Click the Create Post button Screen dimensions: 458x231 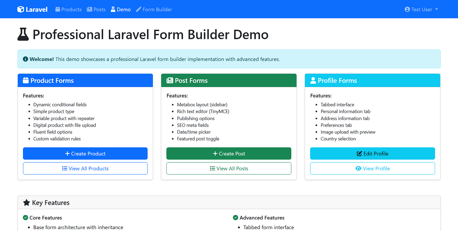pyautogui.click(x=229, y=154)
